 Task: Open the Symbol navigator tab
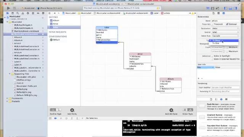click(x=13, y=13)
